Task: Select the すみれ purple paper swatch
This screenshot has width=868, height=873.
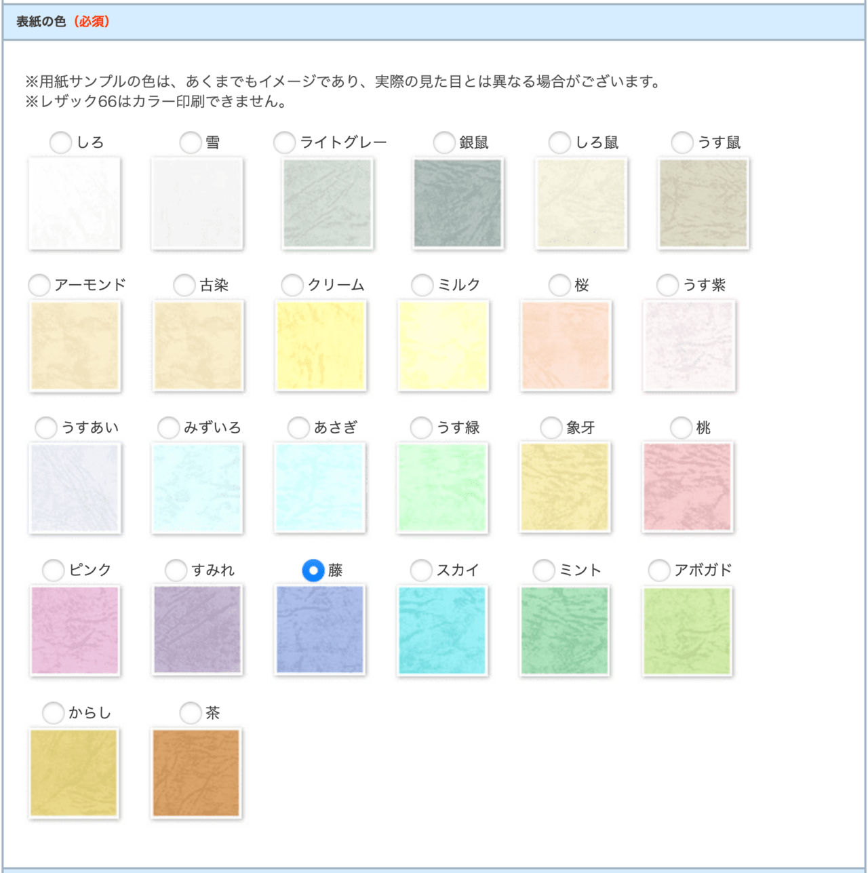Action: click(197, 630)
